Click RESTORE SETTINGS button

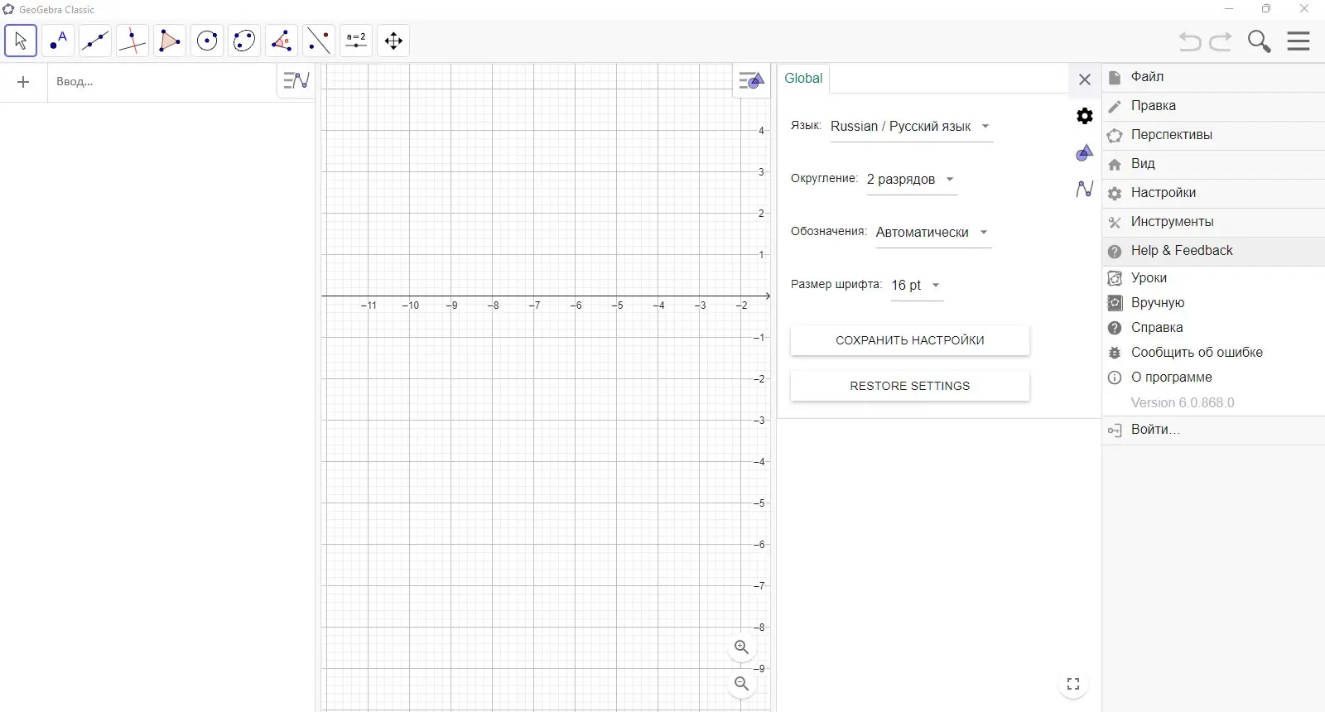click(x=910, y=386)
